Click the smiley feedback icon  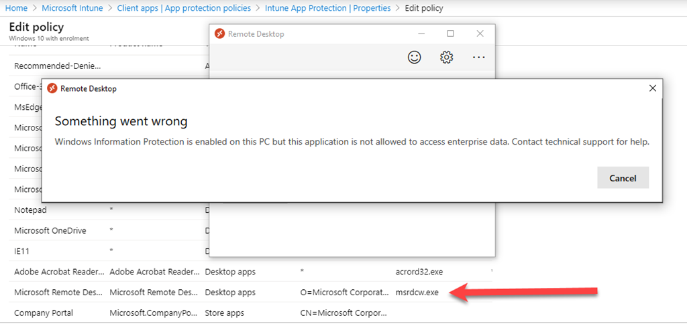415,58
